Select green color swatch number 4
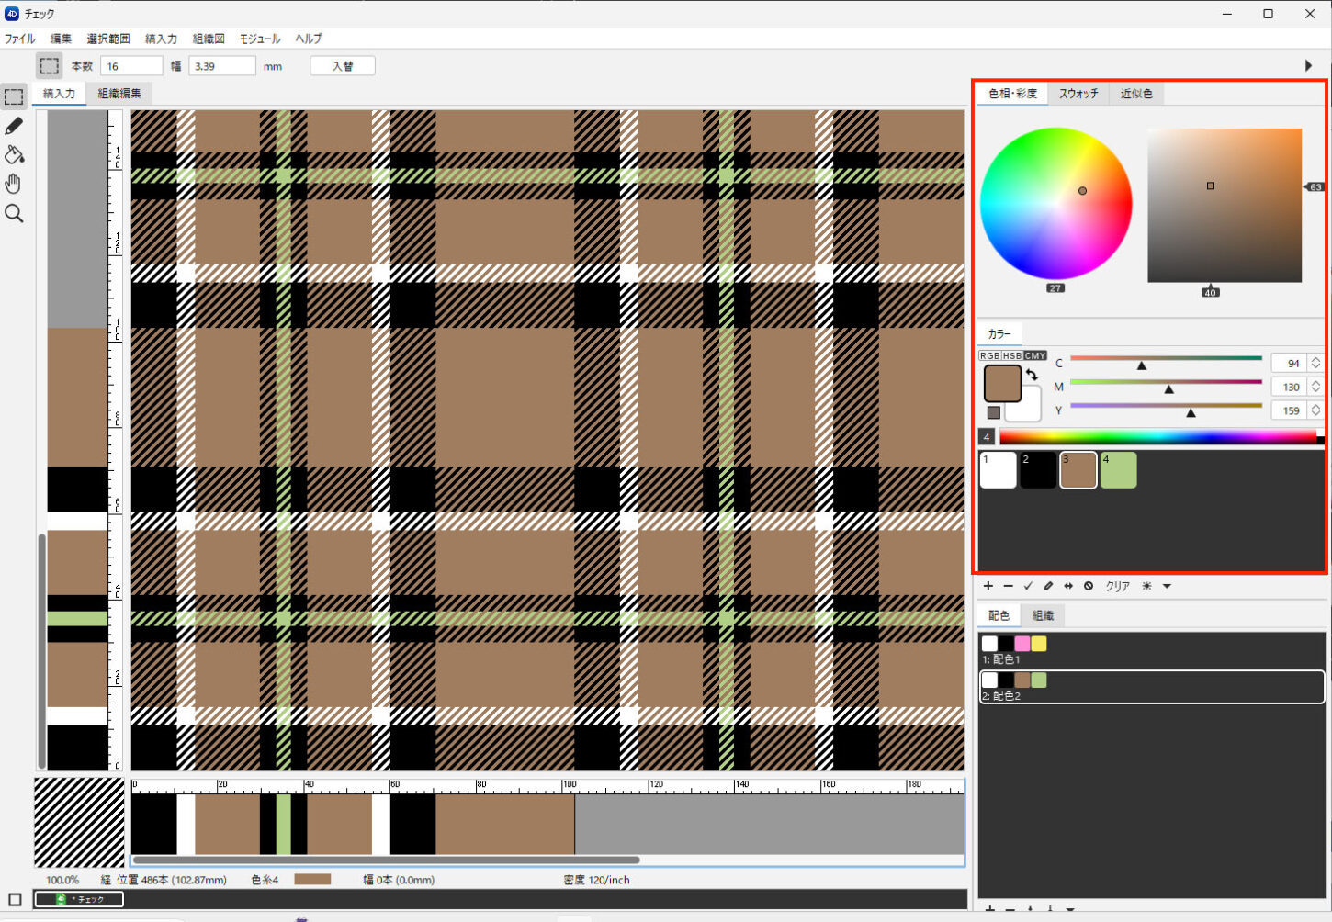 pyautogui.click(x=1118, y=470)
